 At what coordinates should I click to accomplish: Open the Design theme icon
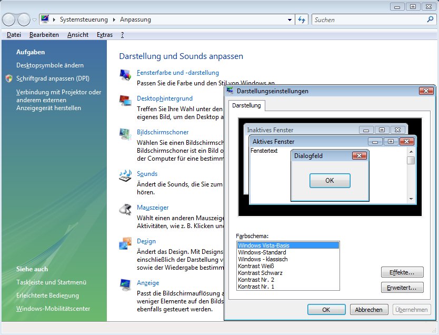point(125,243)
